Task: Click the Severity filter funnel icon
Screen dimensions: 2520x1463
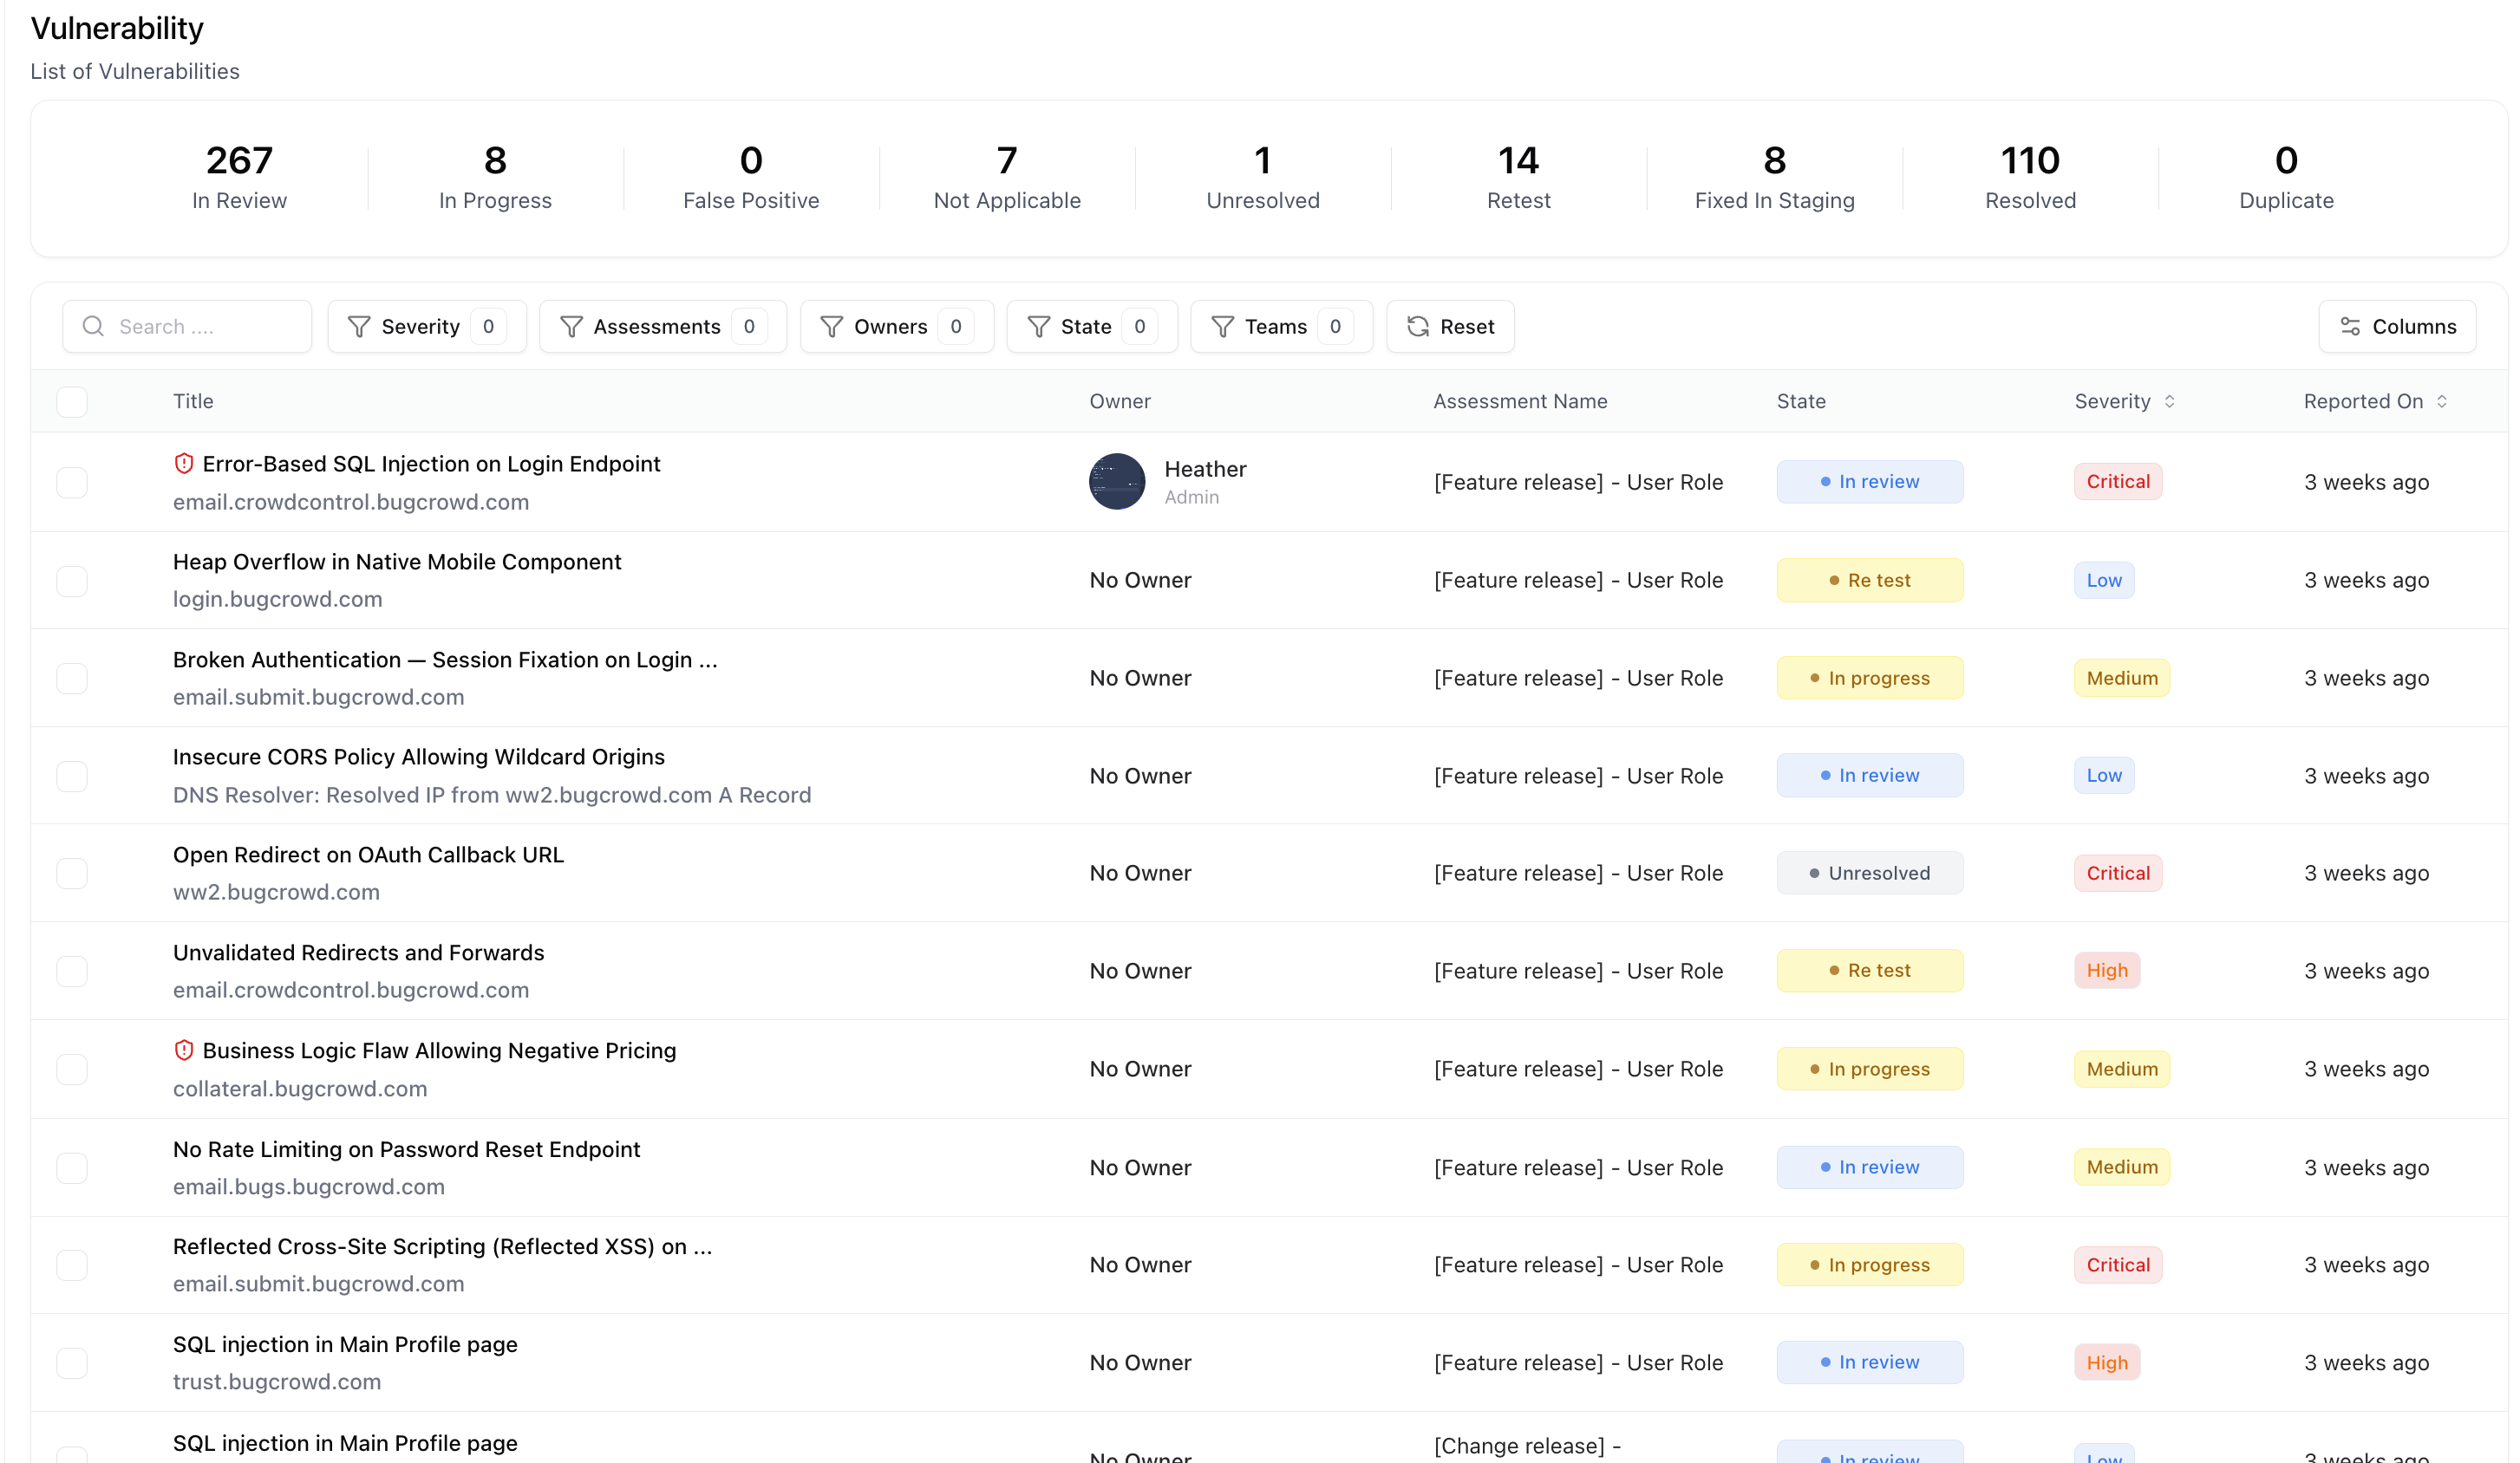Action: click(359, 326)
